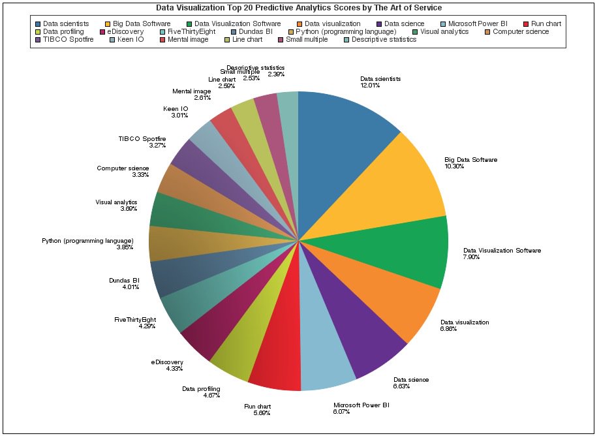Click the eDiscovery legend icon

pos(103,33)
